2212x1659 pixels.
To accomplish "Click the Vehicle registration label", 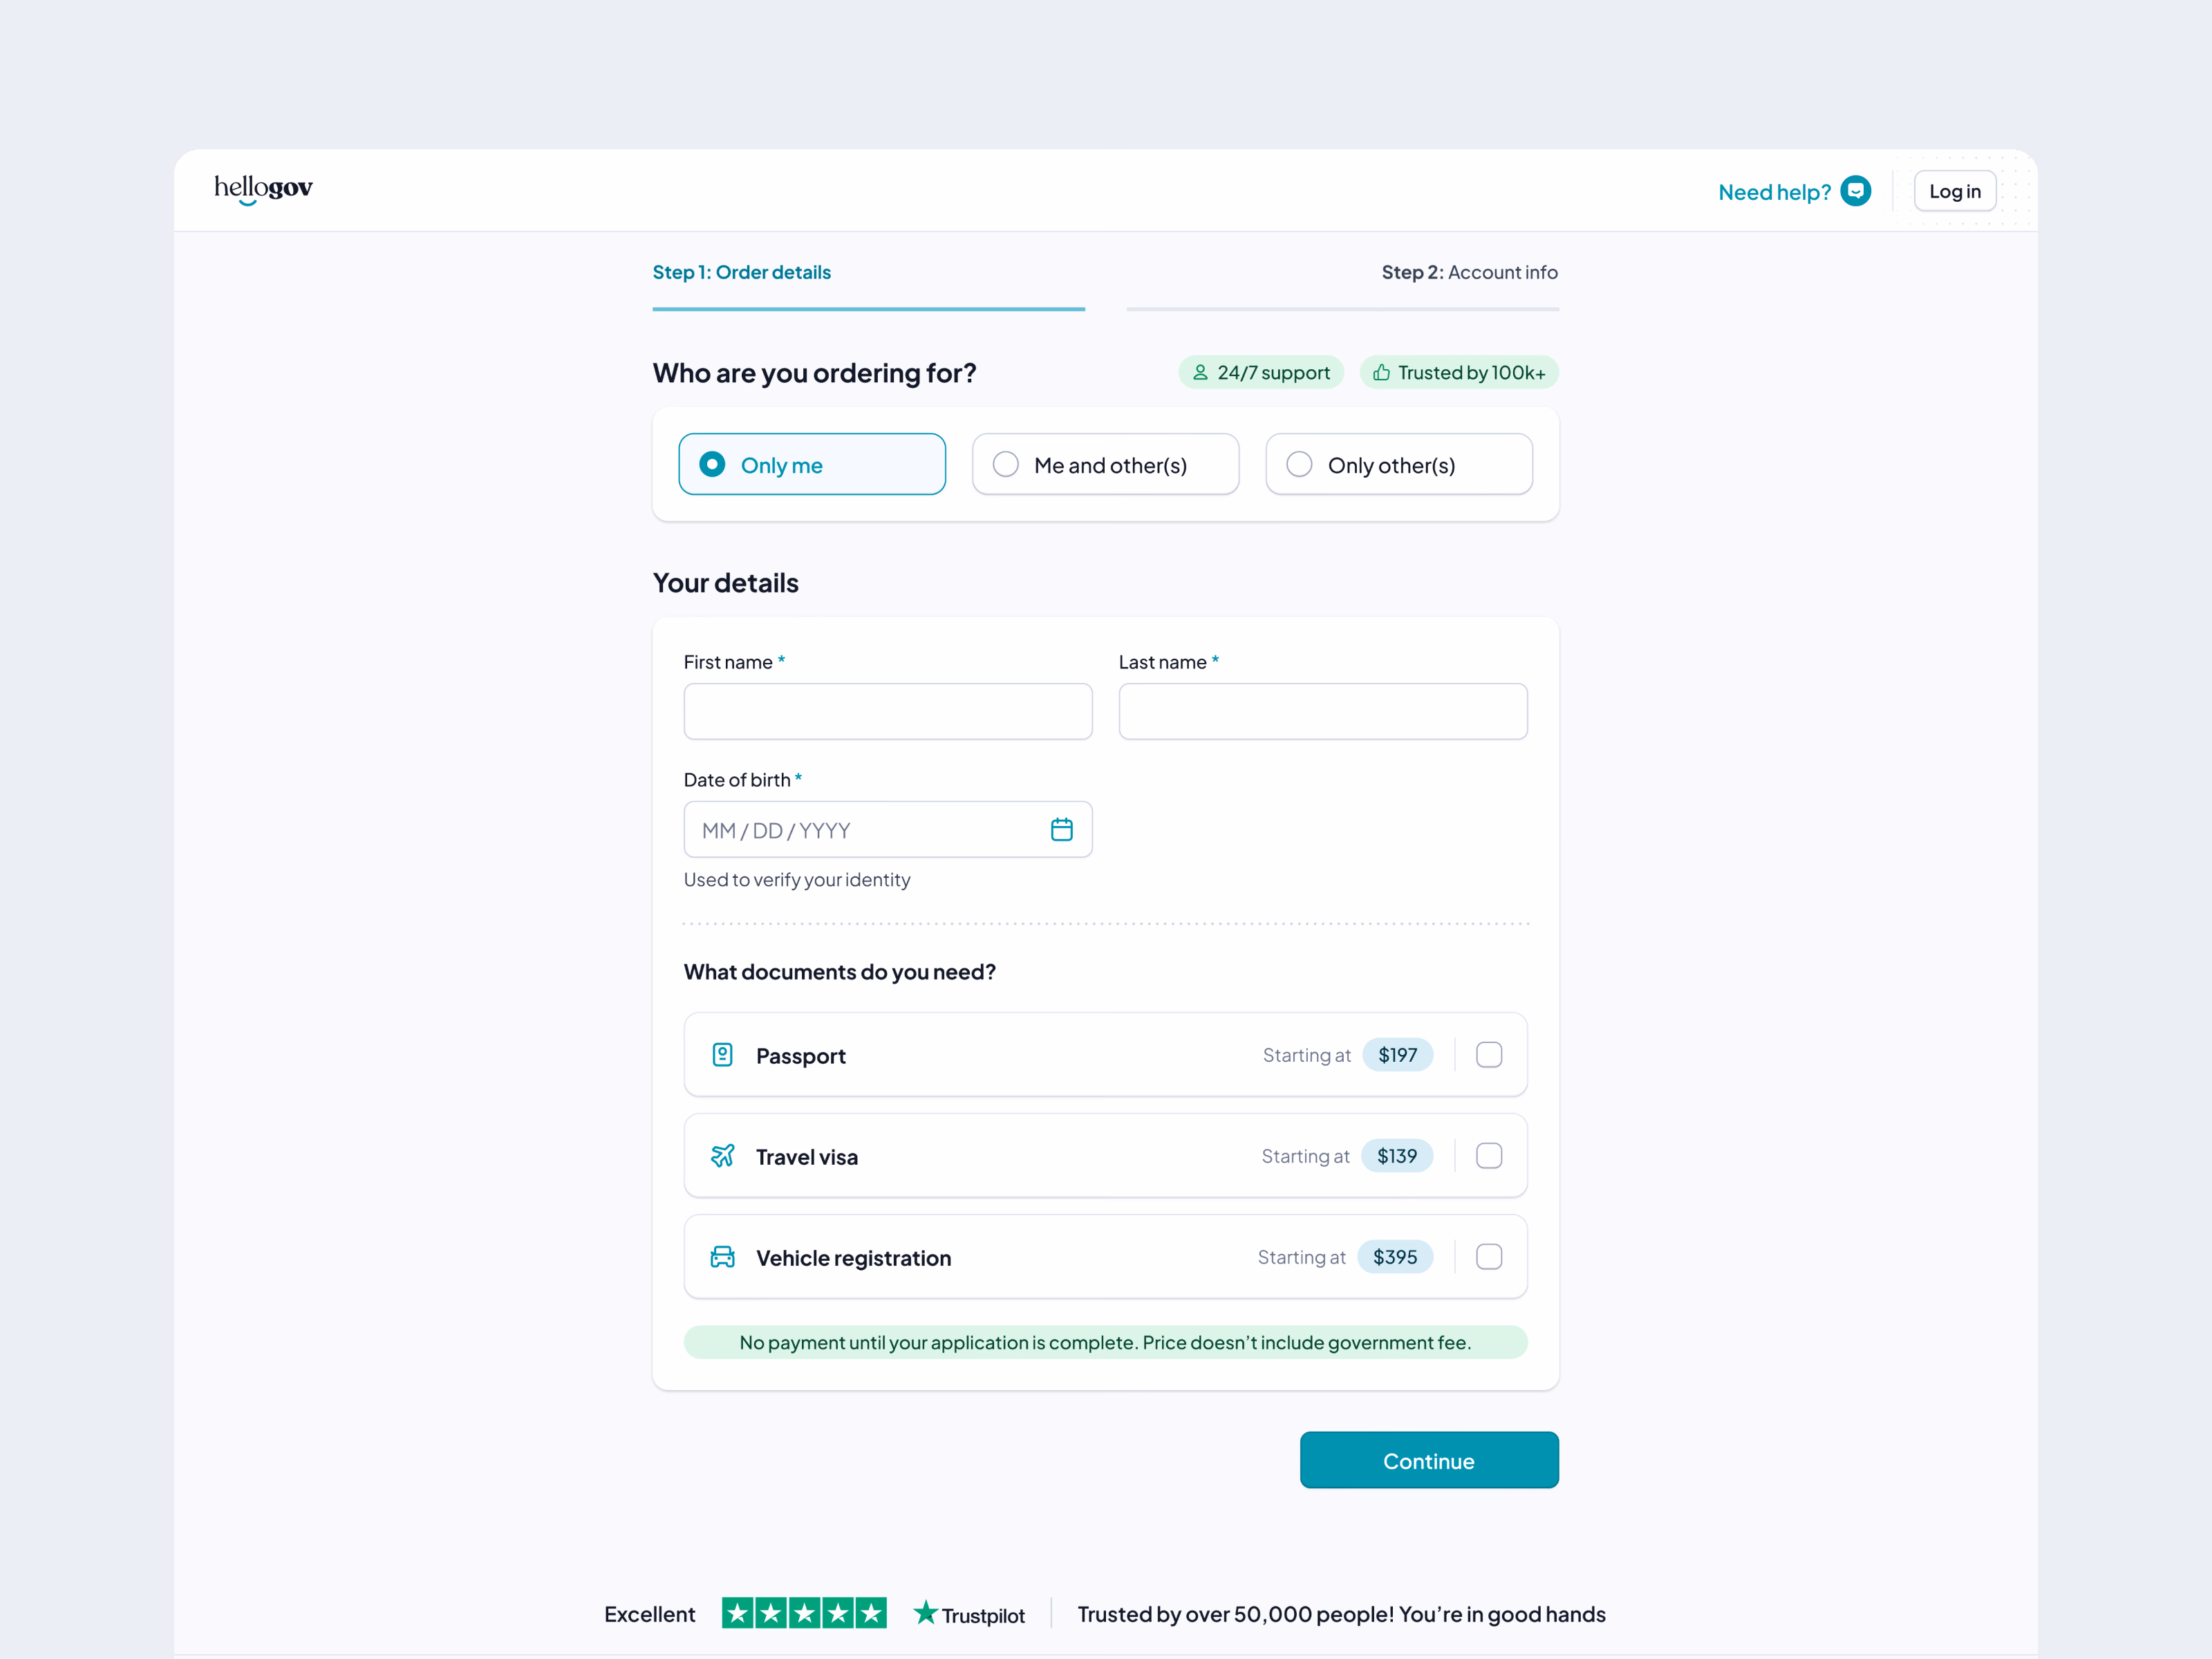I will (854, 1258).
